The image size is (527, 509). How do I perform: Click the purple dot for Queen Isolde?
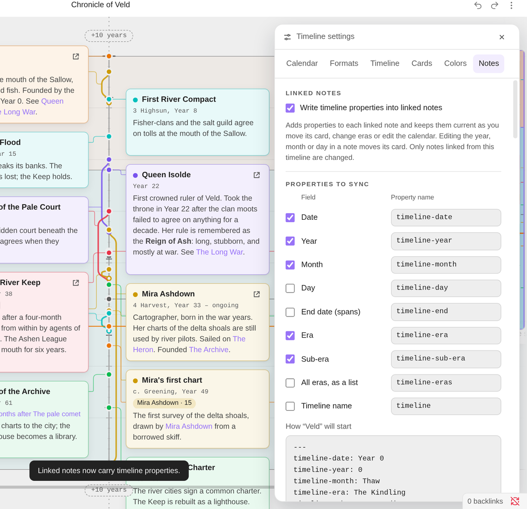(109, 170)
